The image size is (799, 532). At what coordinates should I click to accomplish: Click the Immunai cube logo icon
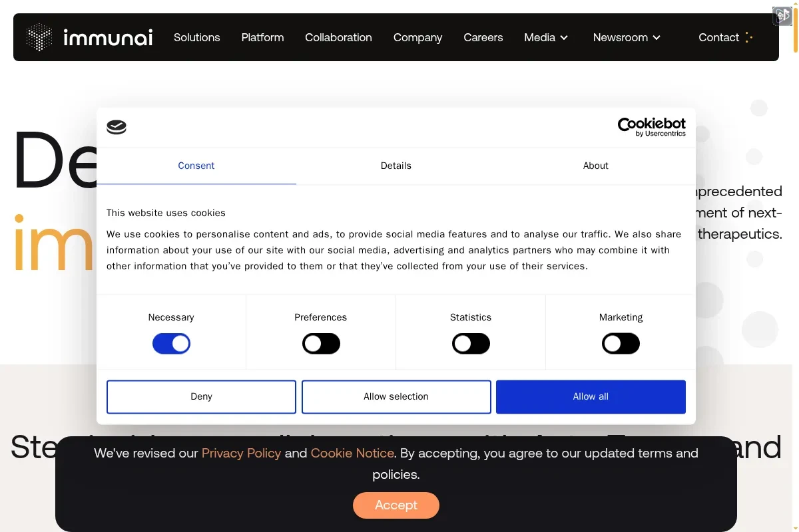[39, 37]
